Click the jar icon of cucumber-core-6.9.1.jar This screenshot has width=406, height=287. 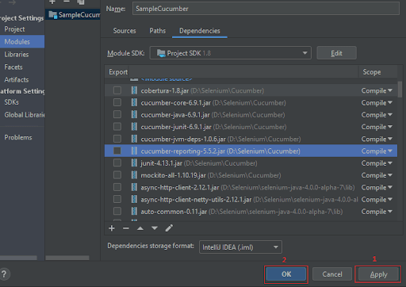click(134, 102)
